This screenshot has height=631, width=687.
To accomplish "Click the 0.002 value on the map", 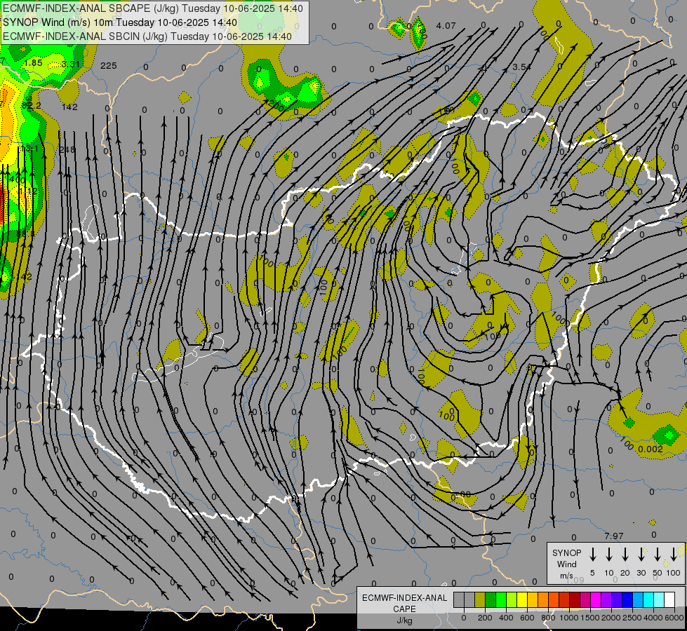I will click(x=651, y=449).
